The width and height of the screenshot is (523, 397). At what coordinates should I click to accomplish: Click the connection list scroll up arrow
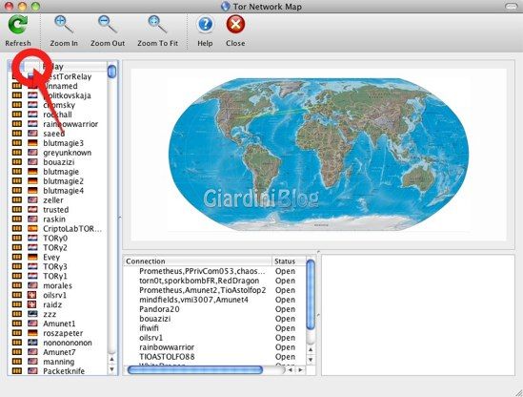coord(311,349)
